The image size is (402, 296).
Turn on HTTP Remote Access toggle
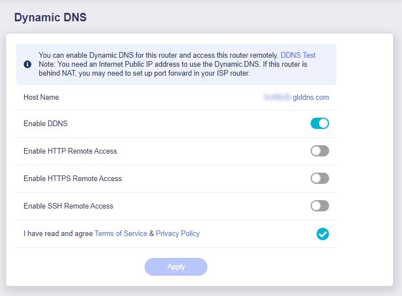[x=320, y=151]
